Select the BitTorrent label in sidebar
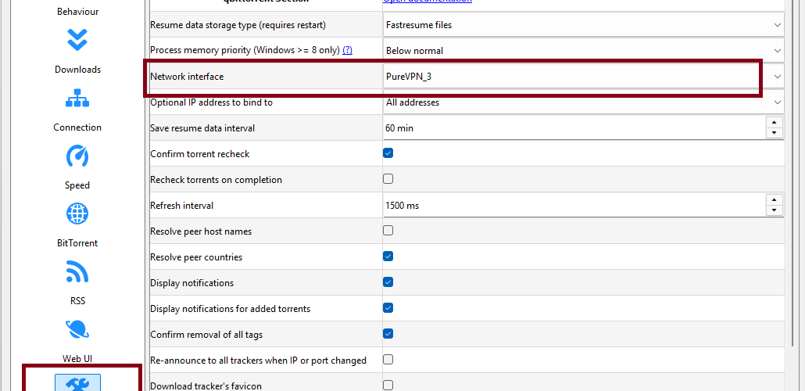 coord(77,243)
